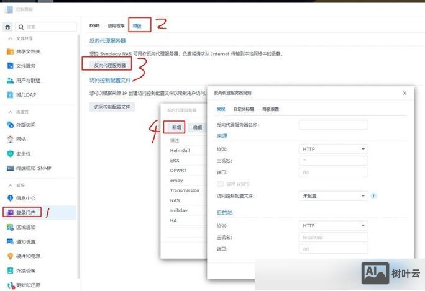This screenshot has height=291, width=425.
Task: Open 安全性 security shield icon
Action: [x=10, y=154]
